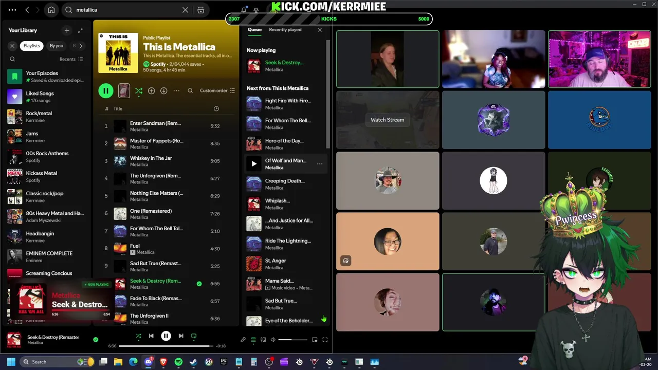
Task: Toggle saved check on now playing song
Action: tap(96, 340)
